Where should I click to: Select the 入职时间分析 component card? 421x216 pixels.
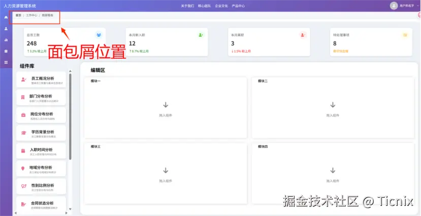[x=41, y=151]
